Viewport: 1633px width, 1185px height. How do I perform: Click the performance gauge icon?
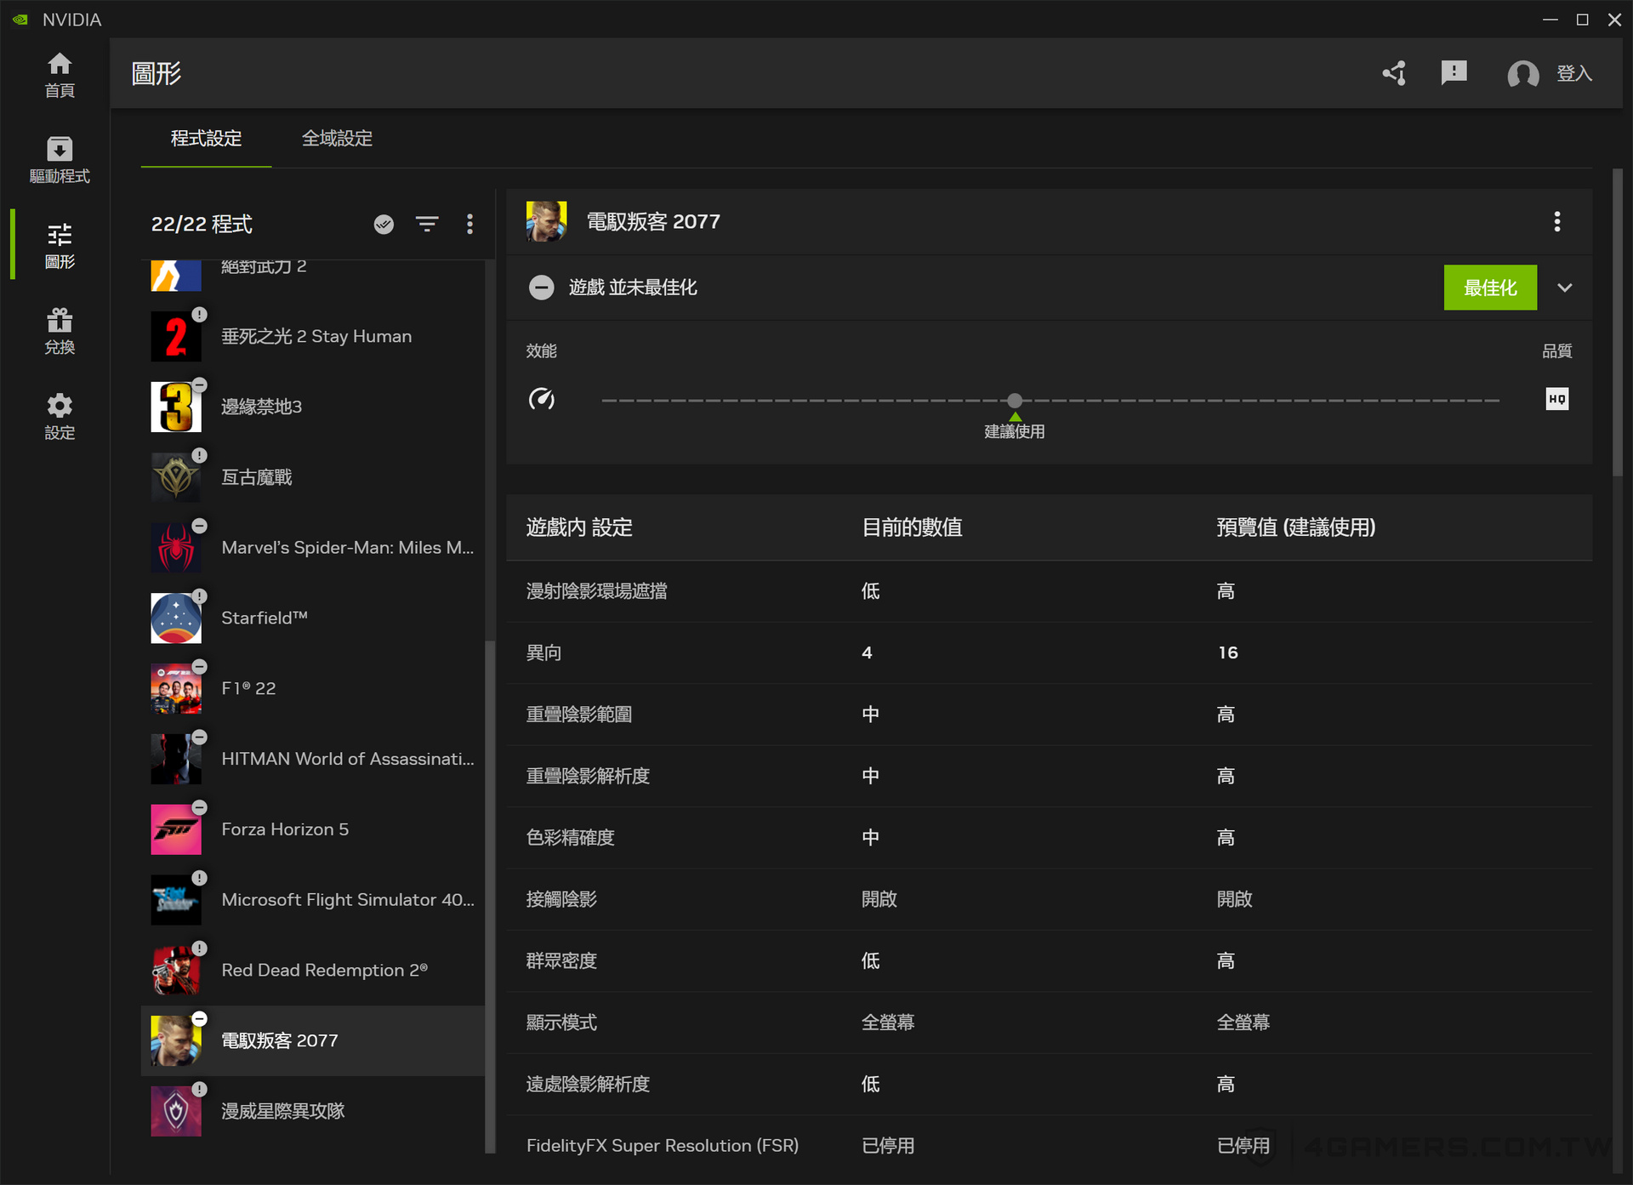pyautogui.click(x=541, y=399)
